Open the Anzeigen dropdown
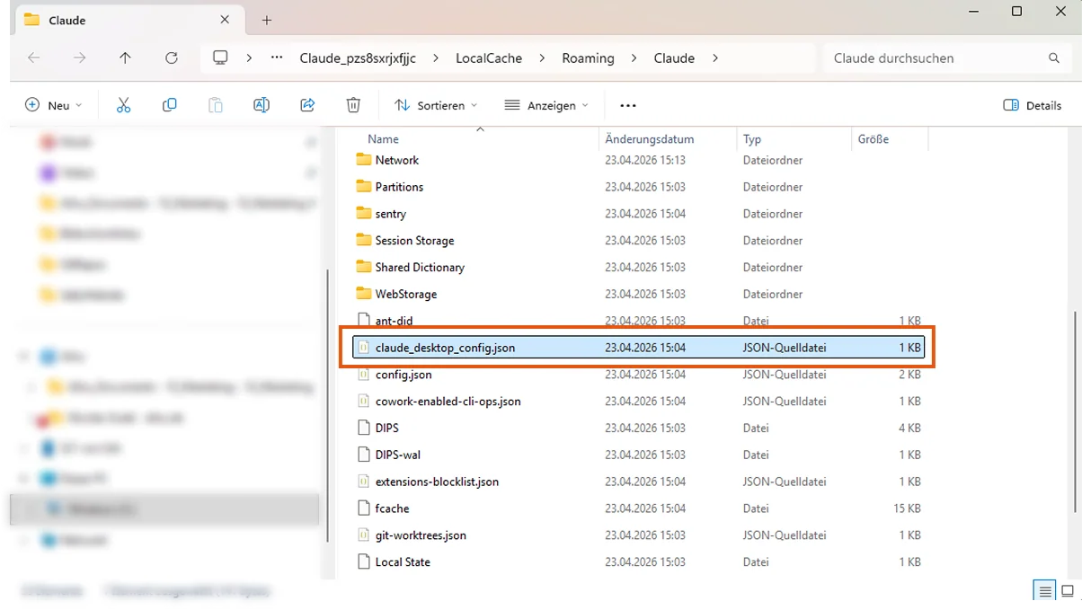This screenshot has height=610, width=1082. [x=546, y=105]
